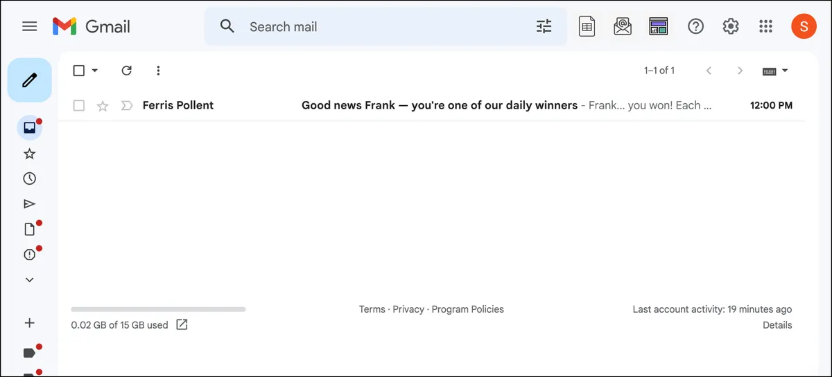Open Sent folder arrow icon
The width and height of the screenshot is (832, 377).
pos(29,204)
